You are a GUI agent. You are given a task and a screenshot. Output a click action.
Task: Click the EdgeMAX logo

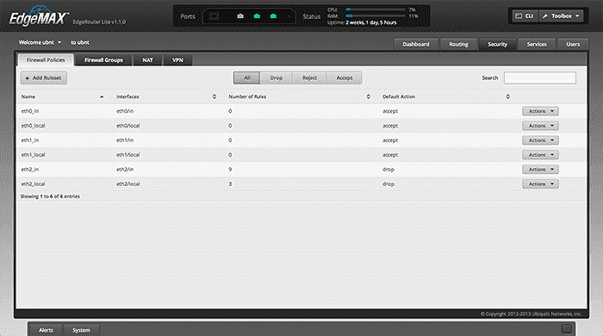pyautogui.click(x=39, y=16)
